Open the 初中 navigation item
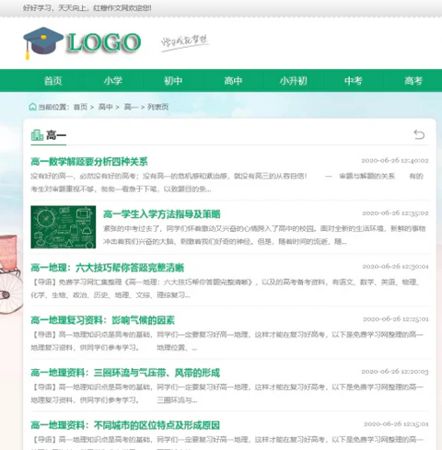The image size is (442, 450). 173,81
